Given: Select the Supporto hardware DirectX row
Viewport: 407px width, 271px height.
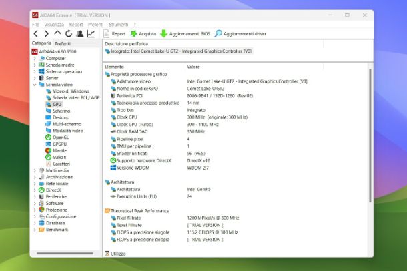Looking at the screenshot, I should tap(160, 160).
